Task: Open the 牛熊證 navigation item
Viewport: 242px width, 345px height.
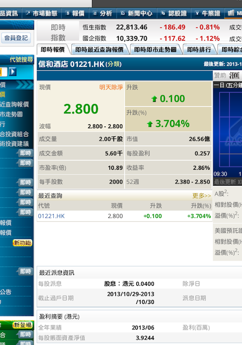Action: 208,14
